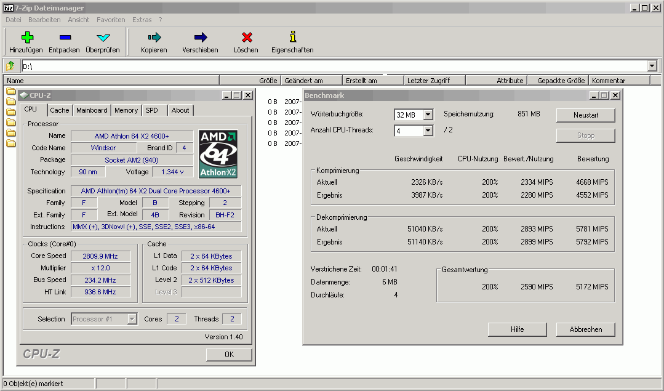Click the red X Löschen icon

coord(246,38)
